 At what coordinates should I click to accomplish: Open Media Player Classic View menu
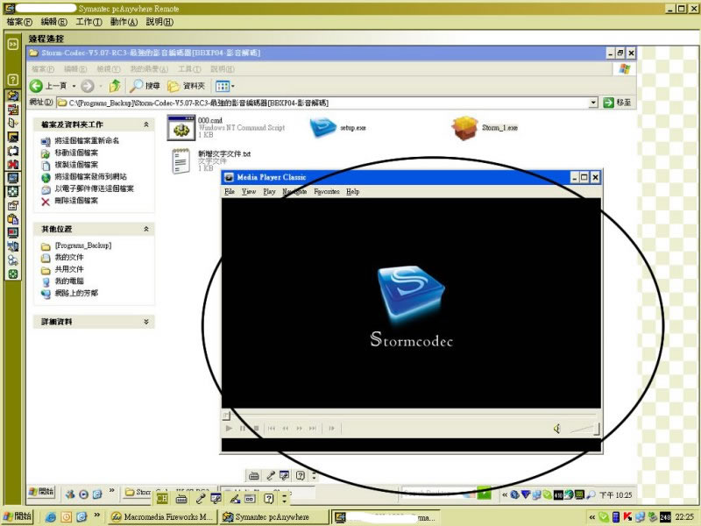pyautogui.click(x=249, y=191)
